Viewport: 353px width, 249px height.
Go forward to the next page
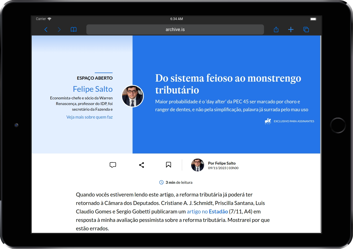[59, 29]
